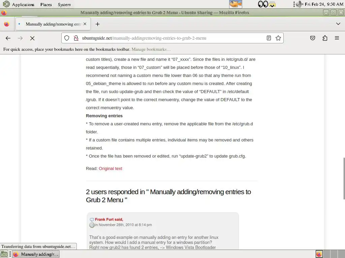The width and height of the screenshot is (345, 258).
Task: Stop loading the page
Action: [x=32, y=38]
